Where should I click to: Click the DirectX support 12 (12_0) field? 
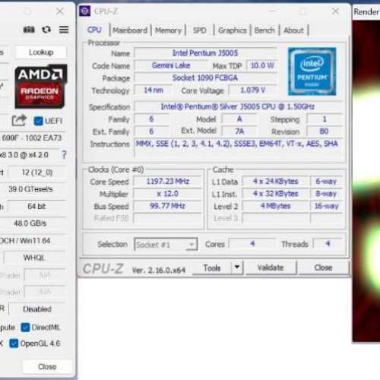click(x=37, y=173)
